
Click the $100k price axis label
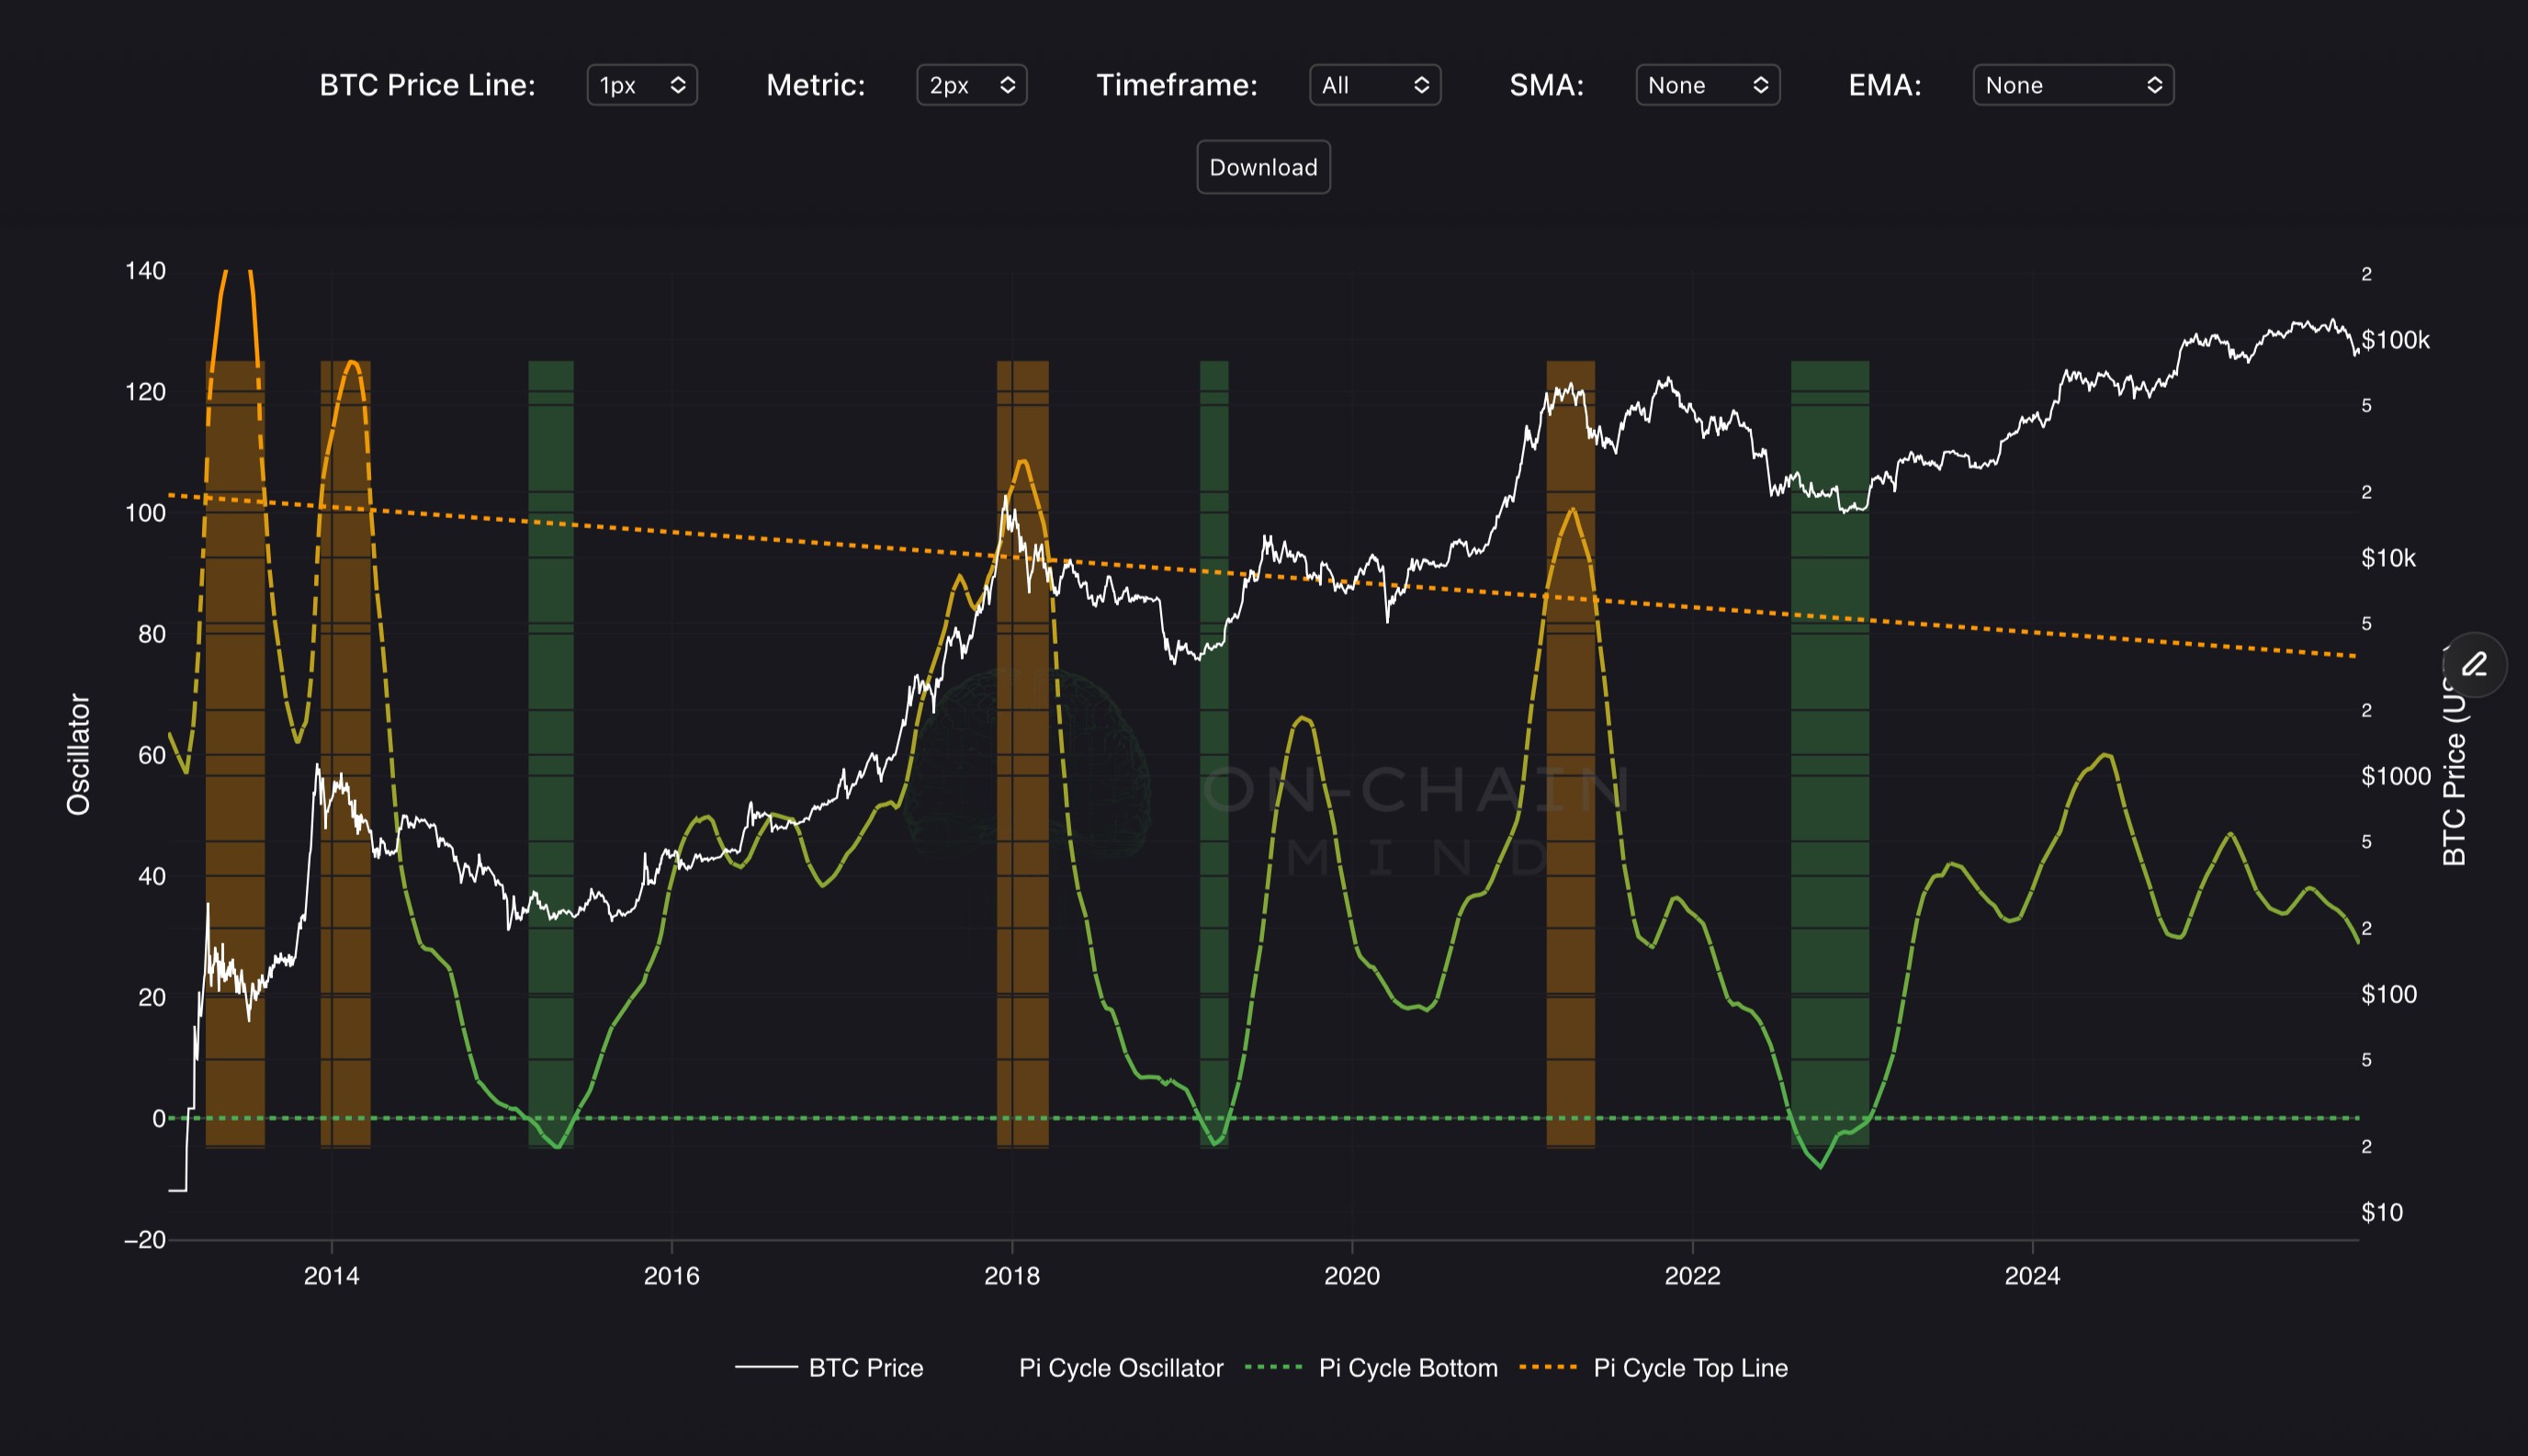[2395, 340]
